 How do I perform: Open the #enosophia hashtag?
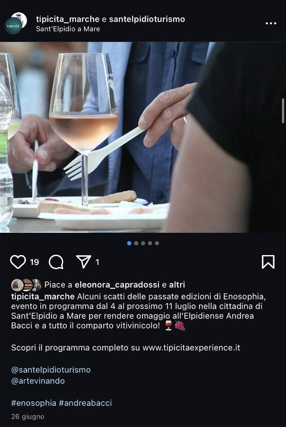coord(34,403)
